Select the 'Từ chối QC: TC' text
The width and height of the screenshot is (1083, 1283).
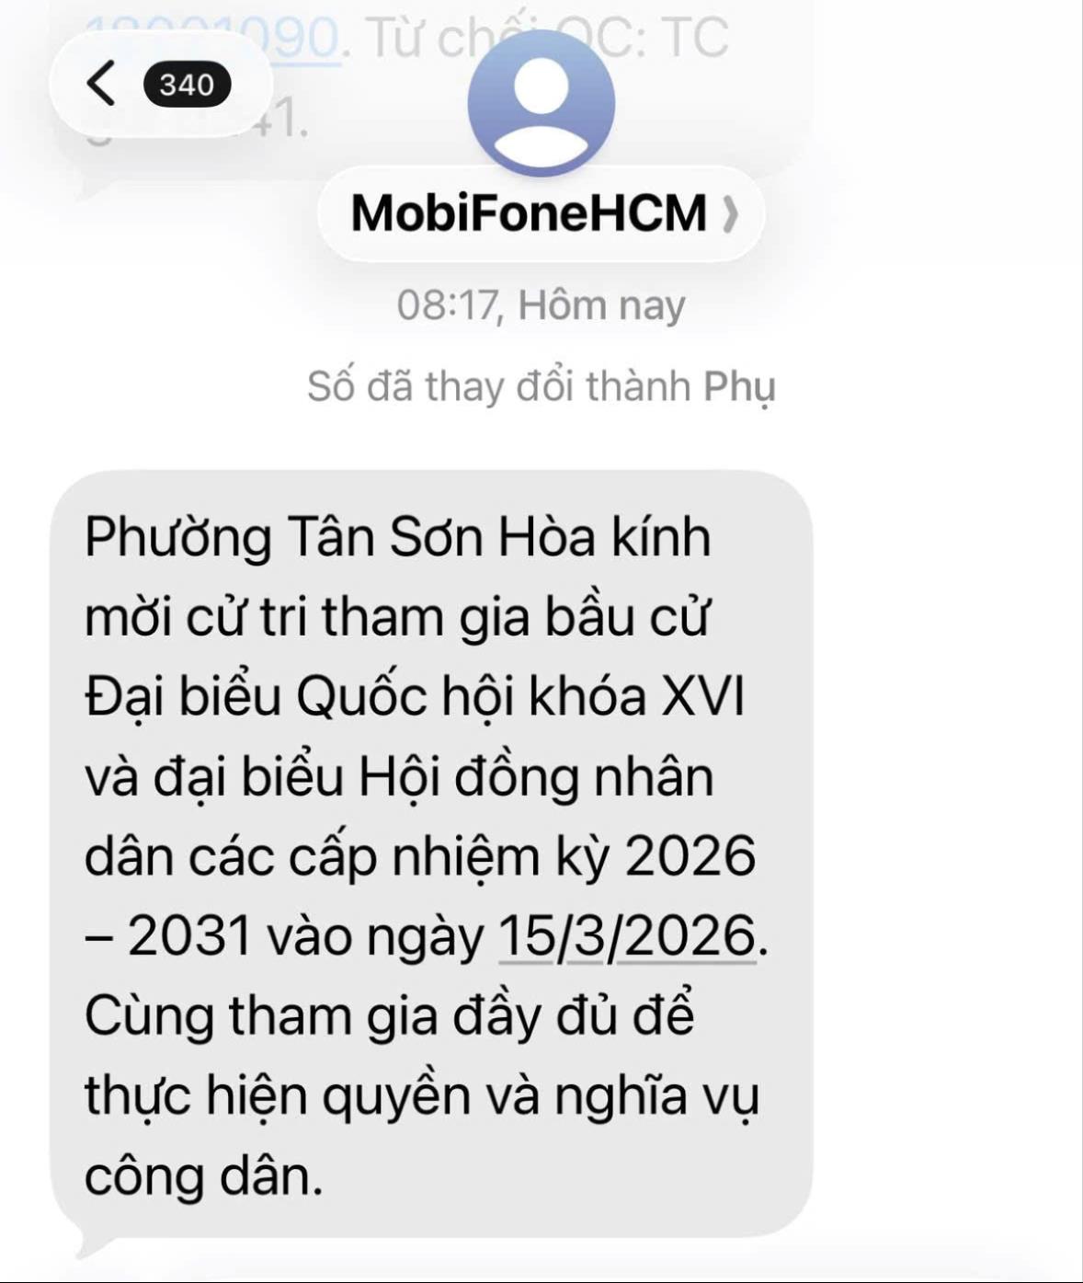546,39
